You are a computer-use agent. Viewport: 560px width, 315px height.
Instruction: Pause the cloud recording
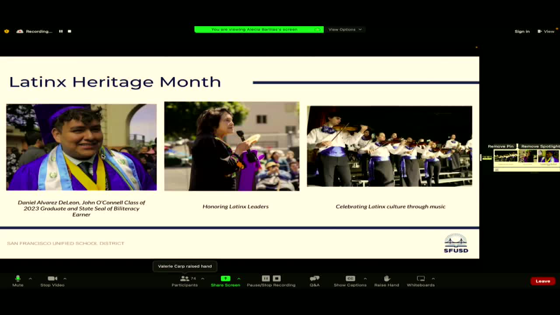click(x=266, y=278)
